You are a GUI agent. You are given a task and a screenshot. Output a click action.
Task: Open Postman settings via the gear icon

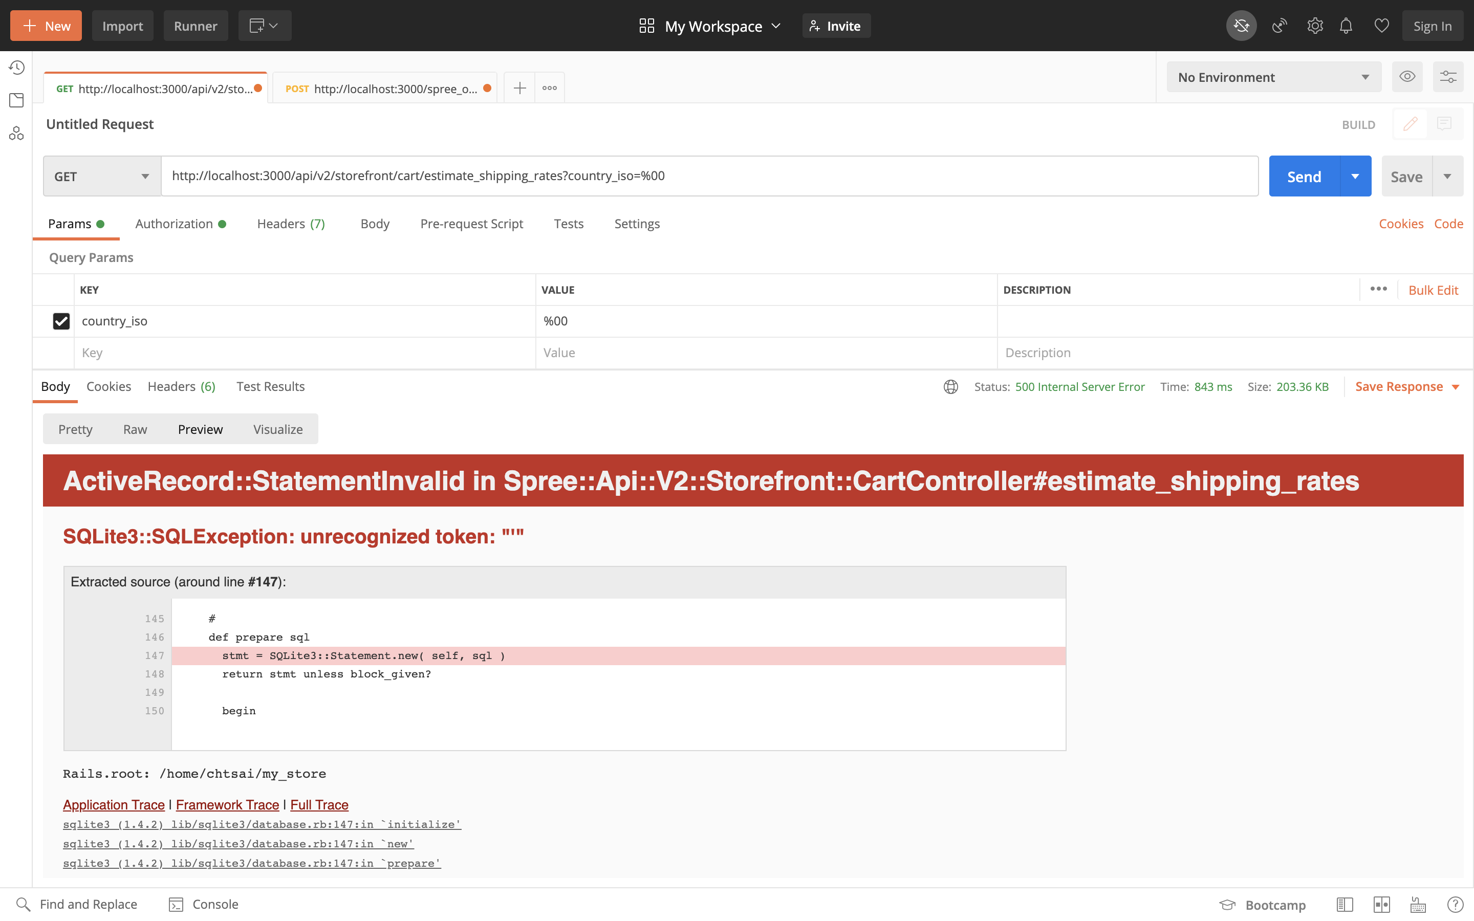1315,26
